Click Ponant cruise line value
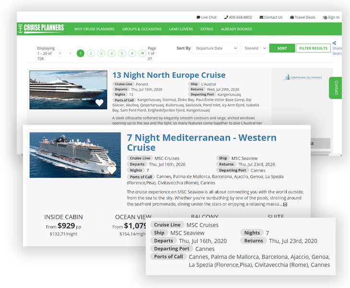The width and height of the screenshot is (350, 288). point(142,84)
